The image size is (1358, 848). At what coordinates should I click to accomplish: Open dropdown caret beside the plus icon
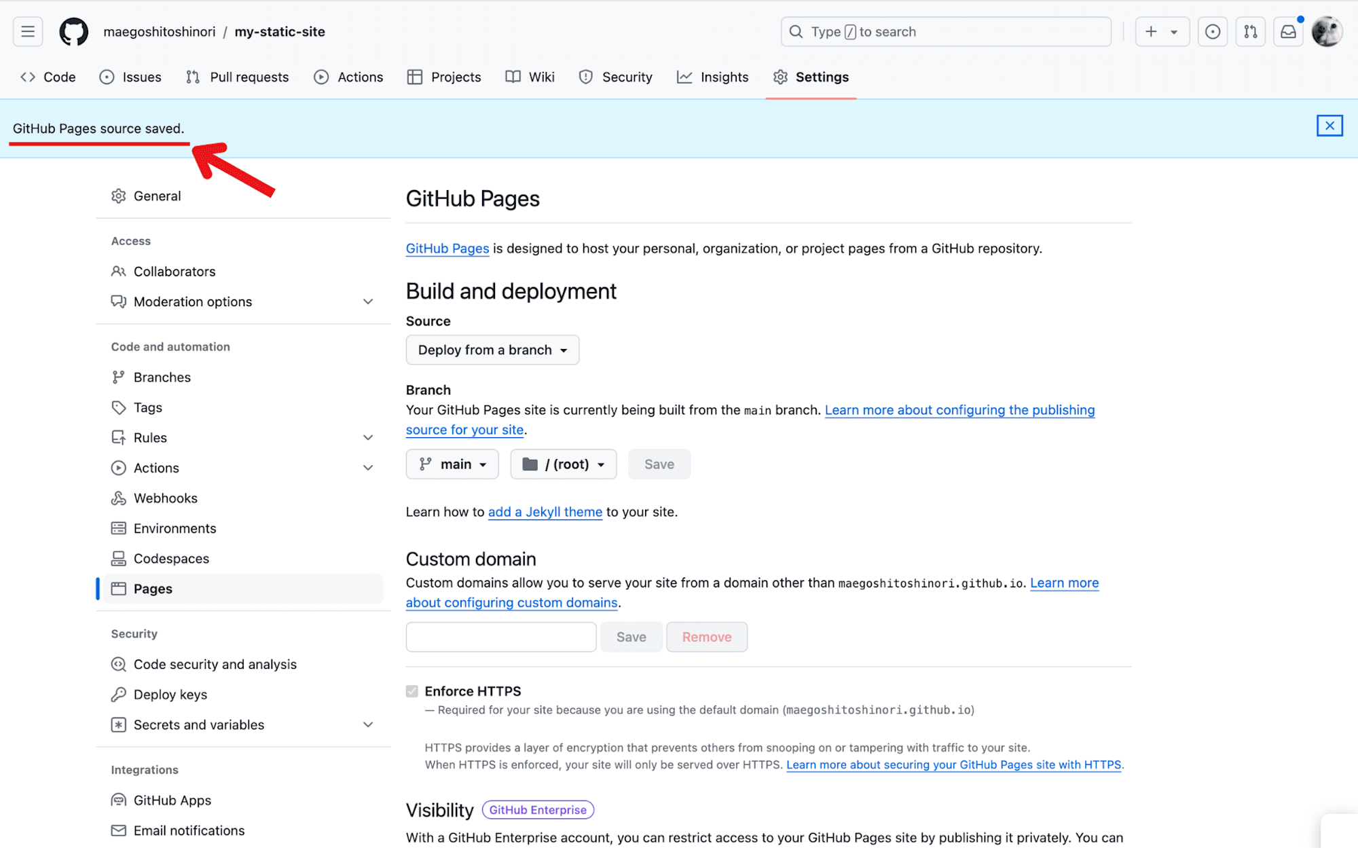pyautogui.click(x=1174, y=32)
